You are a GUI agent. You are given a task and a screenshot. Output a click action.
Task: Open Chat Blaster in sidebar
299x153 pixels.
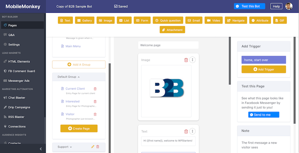16,98
